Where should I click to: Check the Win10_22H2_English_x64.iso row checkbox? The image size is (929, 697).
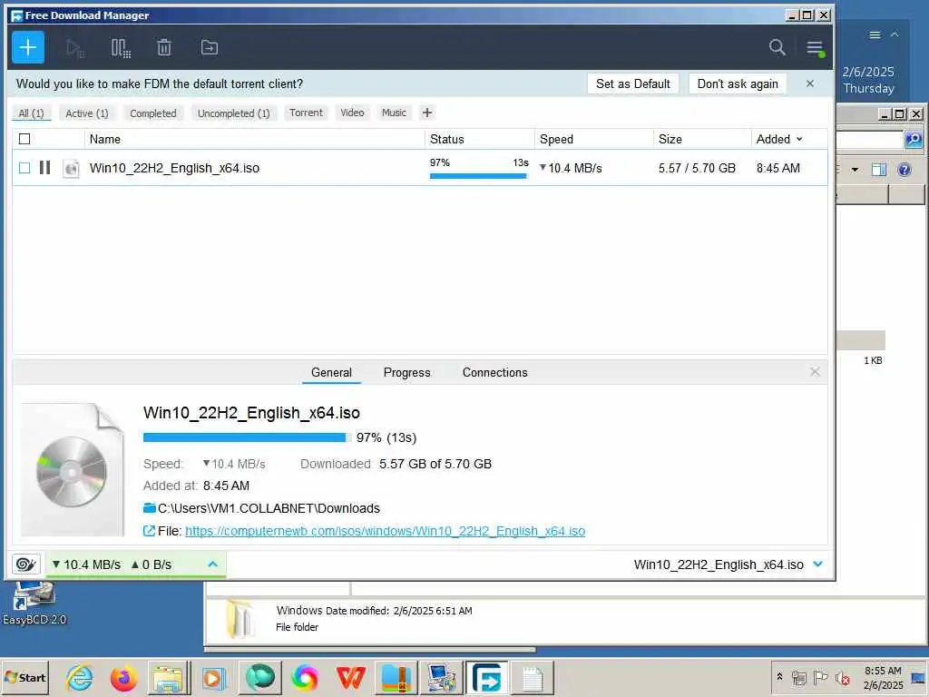click(x=24, y=168)
